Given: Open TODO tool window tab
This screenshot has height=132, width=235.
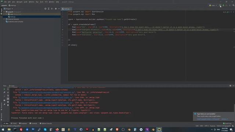Looking at the screenshot, I should tap(14, 124).
